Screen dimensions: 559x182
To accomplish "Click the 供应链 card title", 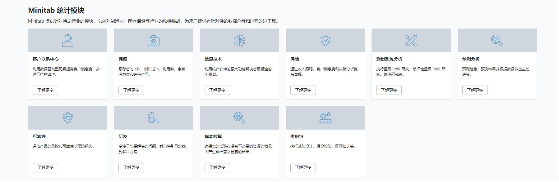I will tap(297, 136).
